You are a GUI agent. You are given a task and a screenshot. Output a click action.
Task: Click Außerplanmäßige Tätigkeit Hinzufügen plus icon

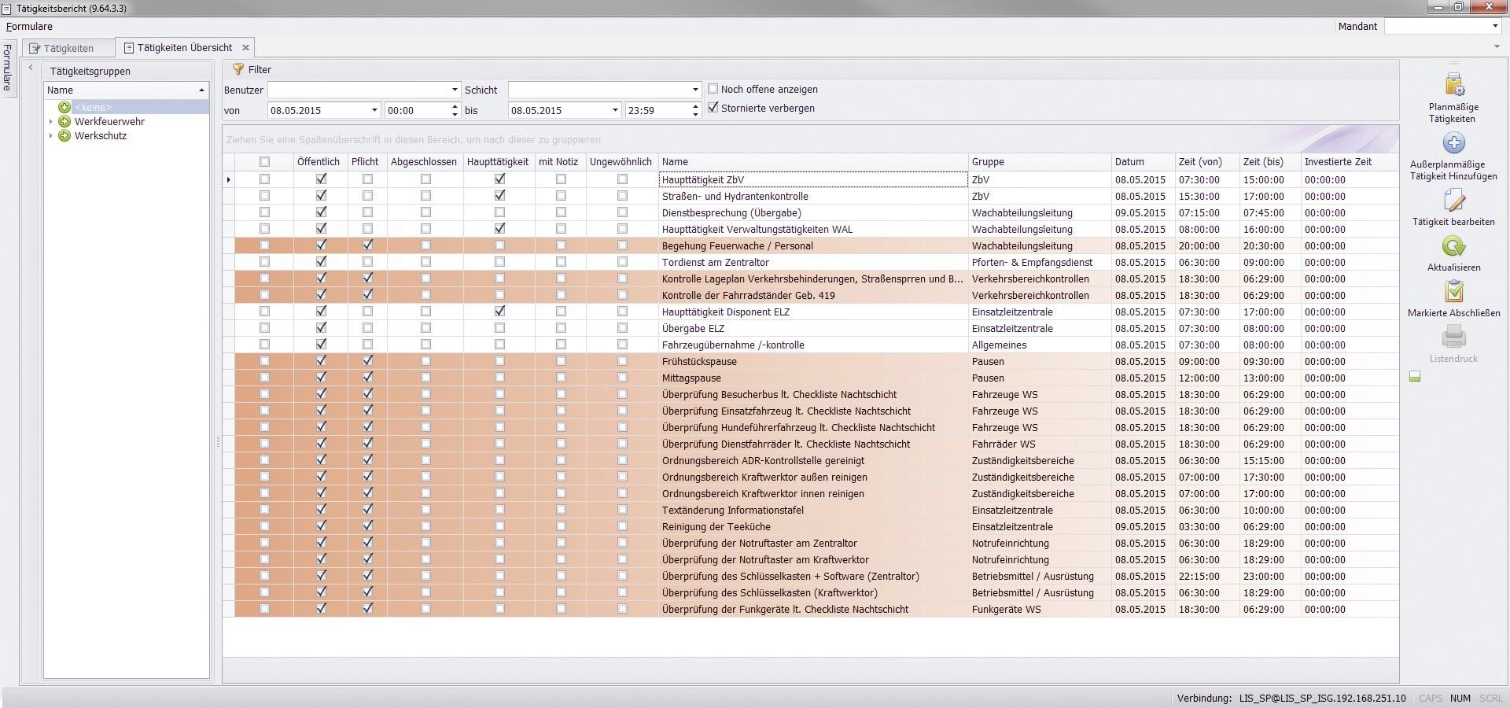click(x=1453, y=143)
